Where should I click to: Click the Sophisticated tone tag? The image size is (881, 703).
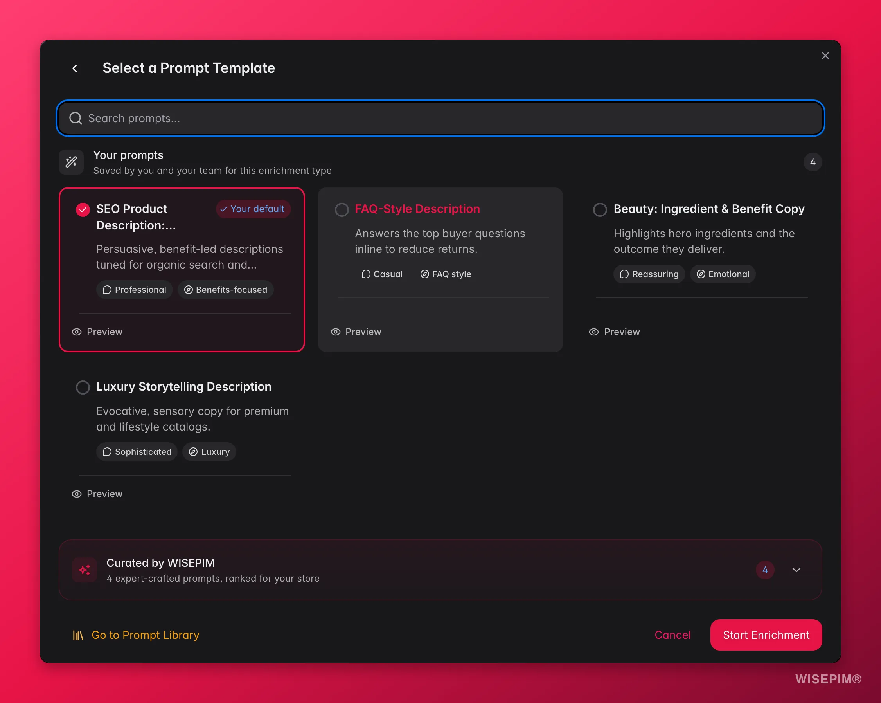click(x=137, y=451)
